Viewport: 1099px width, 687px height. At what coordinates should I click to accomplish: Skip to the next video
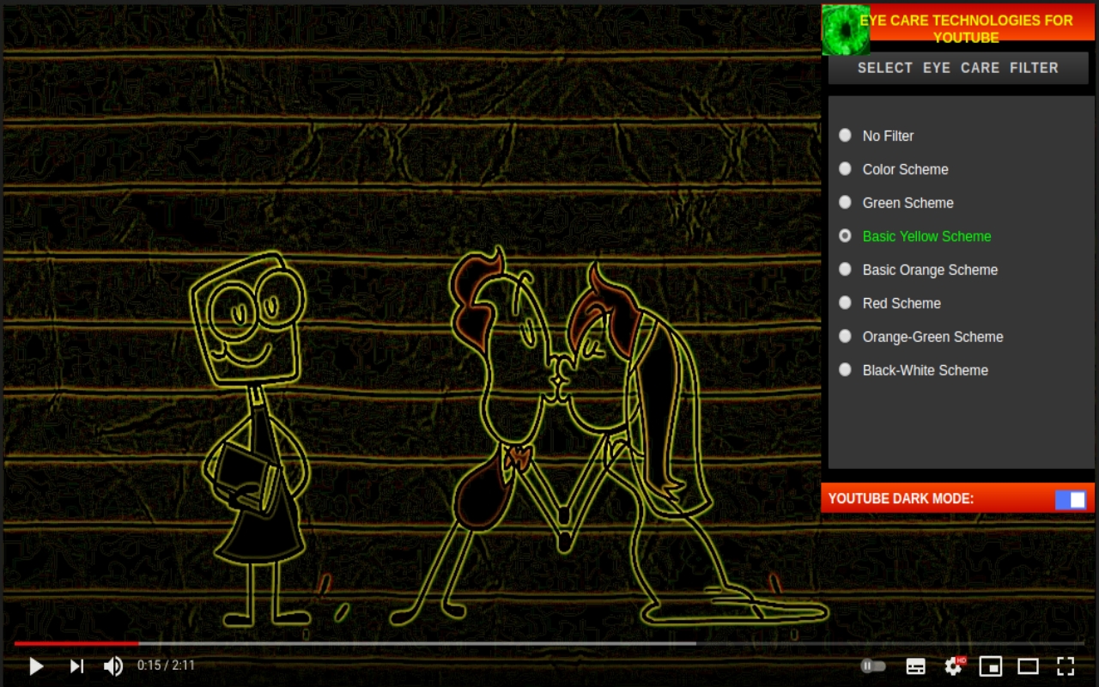(76, 666)
